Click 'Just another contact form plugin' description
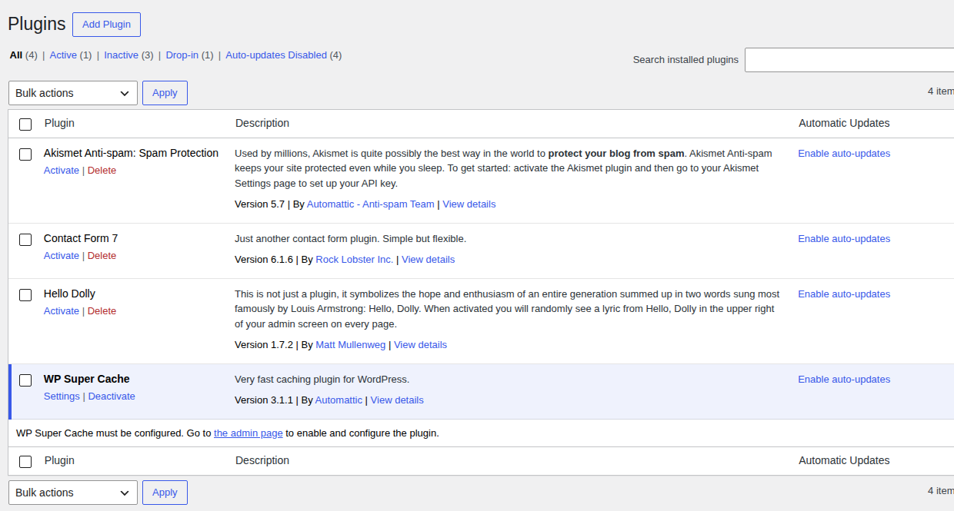954x511 pixels. (x=351, y=239)
